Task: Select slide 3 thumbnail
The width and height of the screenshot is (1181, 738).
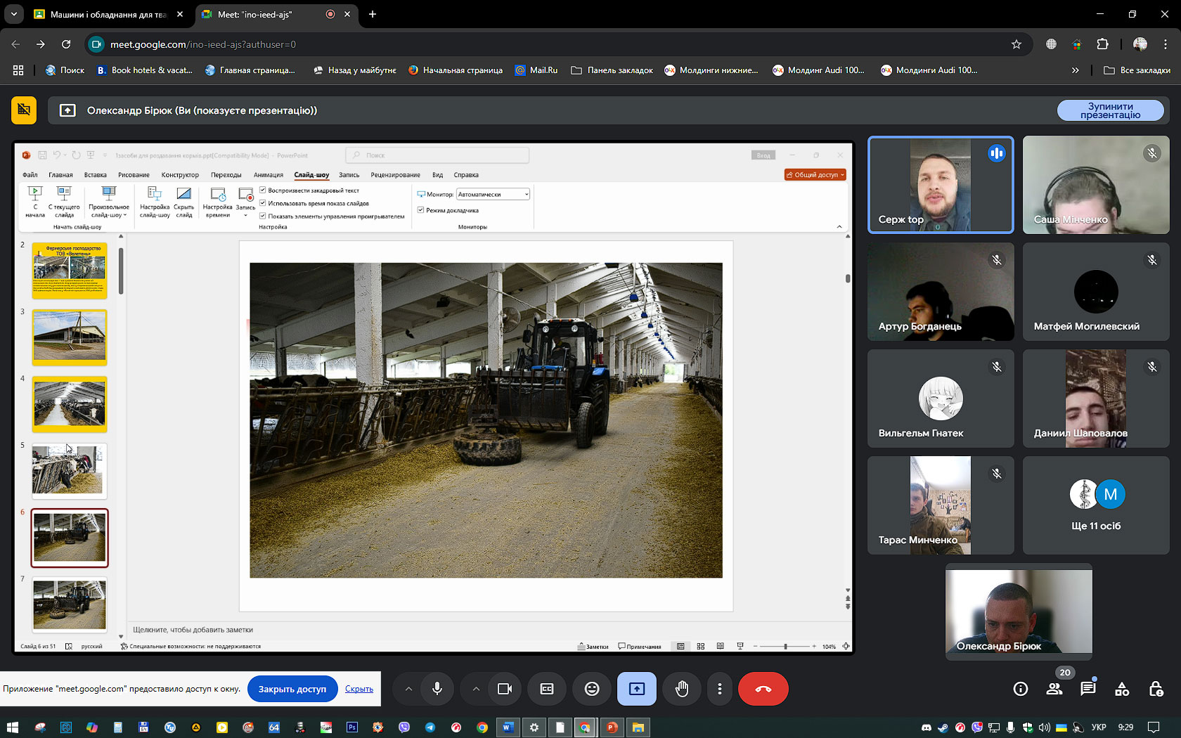Action: tap(70, 337)
